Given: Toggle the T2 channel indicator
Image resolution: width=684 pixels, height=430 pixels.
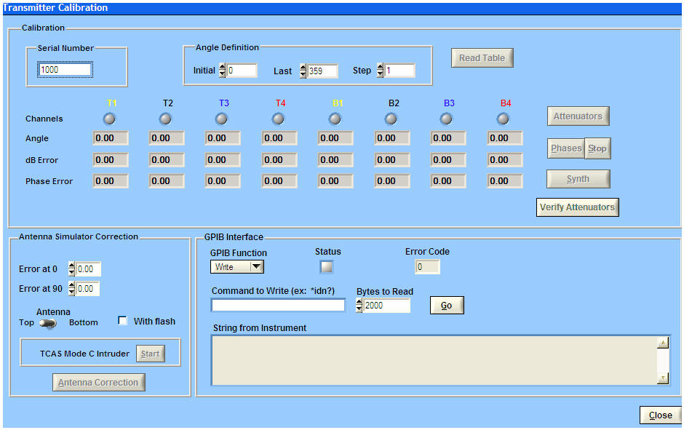Looking at the screenshot, I should (165, 119).
